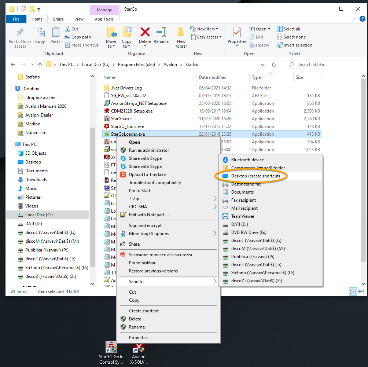Click the red Delete icon in the ribbon
Image resolution: width=368 pixels, height=367 pixels.
point(145,32)
